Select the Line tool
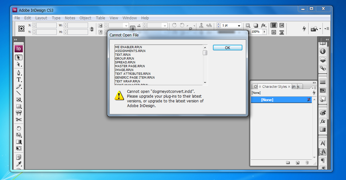Screen dimensions: 346x180 (18, 93)
